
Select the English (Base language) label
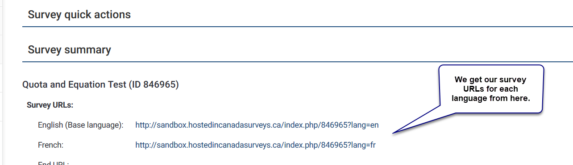[80, 125]
